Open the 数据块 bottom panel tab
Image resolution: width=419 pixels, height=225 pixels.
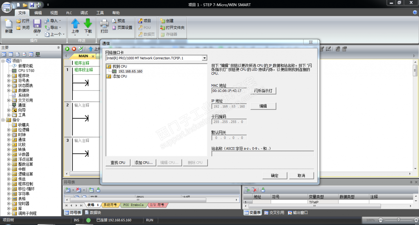(x=93, y=213)
